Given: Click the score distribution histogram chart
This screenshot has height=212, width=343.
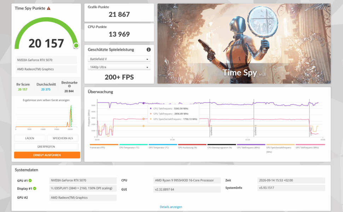Looking at the screenshot, I should coord(46,117).
